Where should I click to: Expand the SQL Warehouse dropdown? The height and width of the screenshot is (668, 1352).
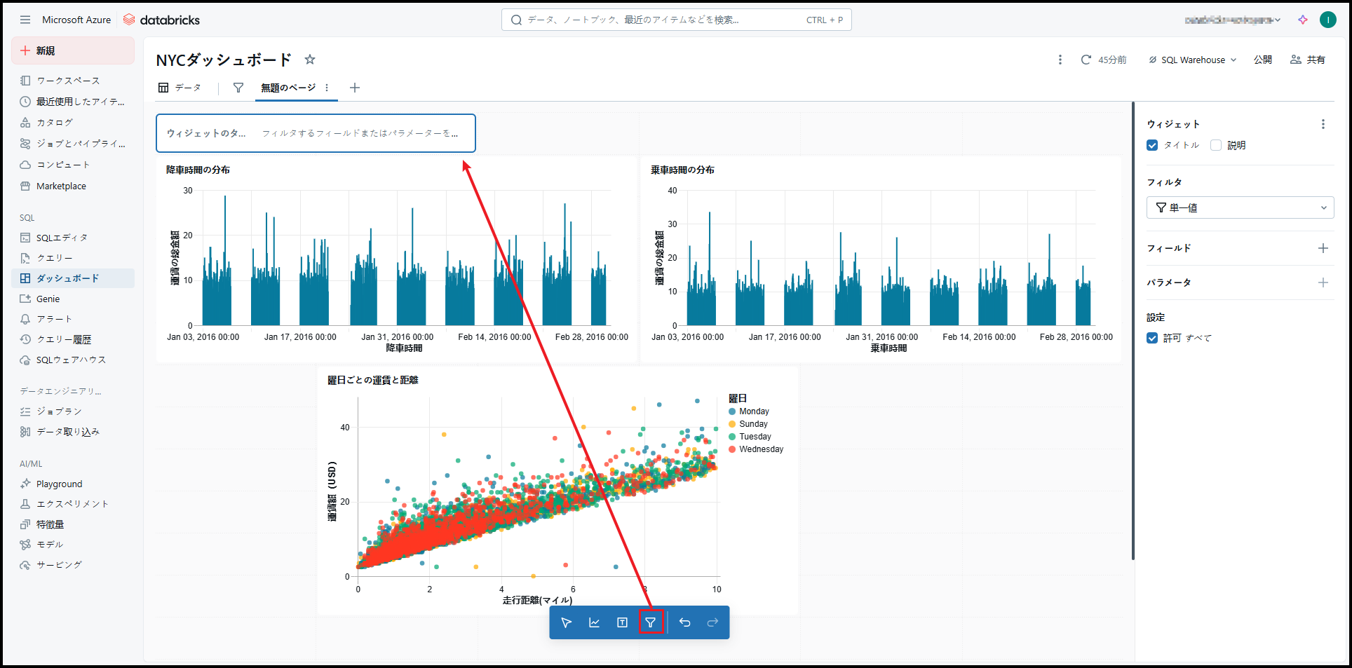tap(1192, 60)
